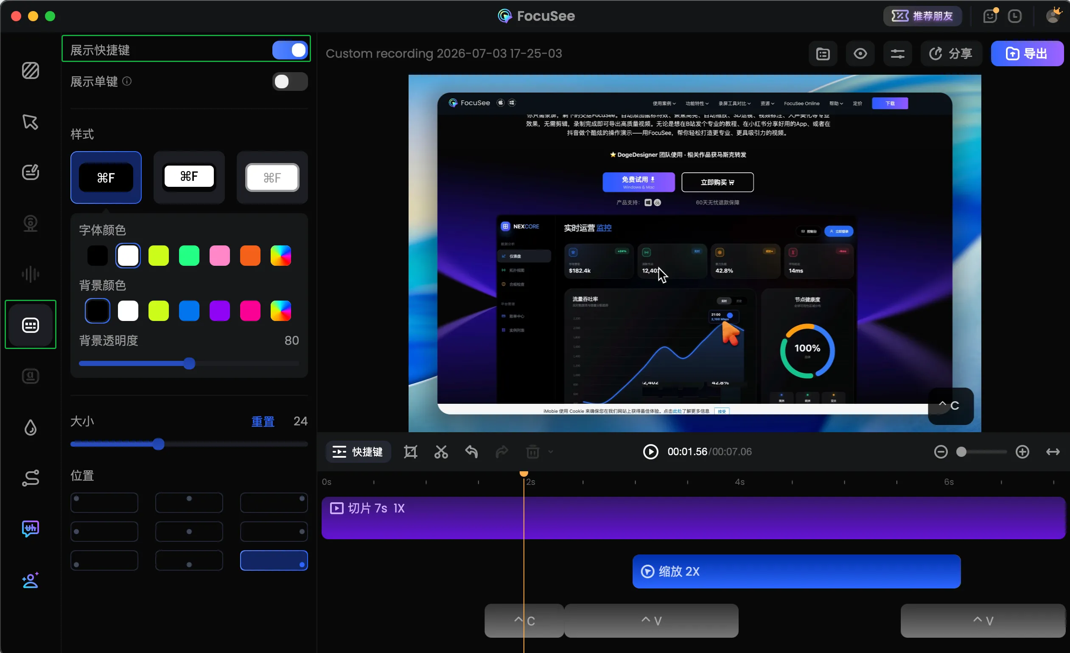This screenshot has height=653, width=1070.
Task: Undo the last edit
Action: (472, 452)
